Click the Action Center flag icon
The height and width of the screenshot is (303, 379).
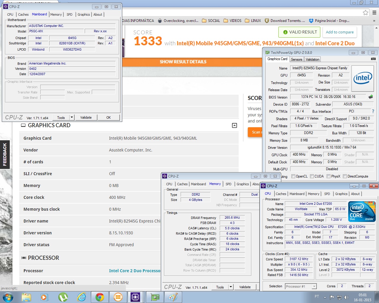pos(332,297)
